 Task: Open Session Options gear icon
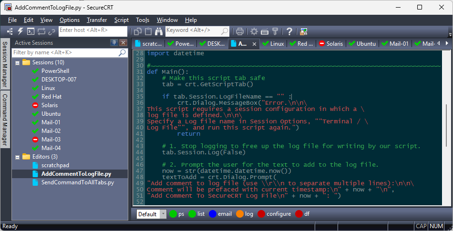click(254, 31)
